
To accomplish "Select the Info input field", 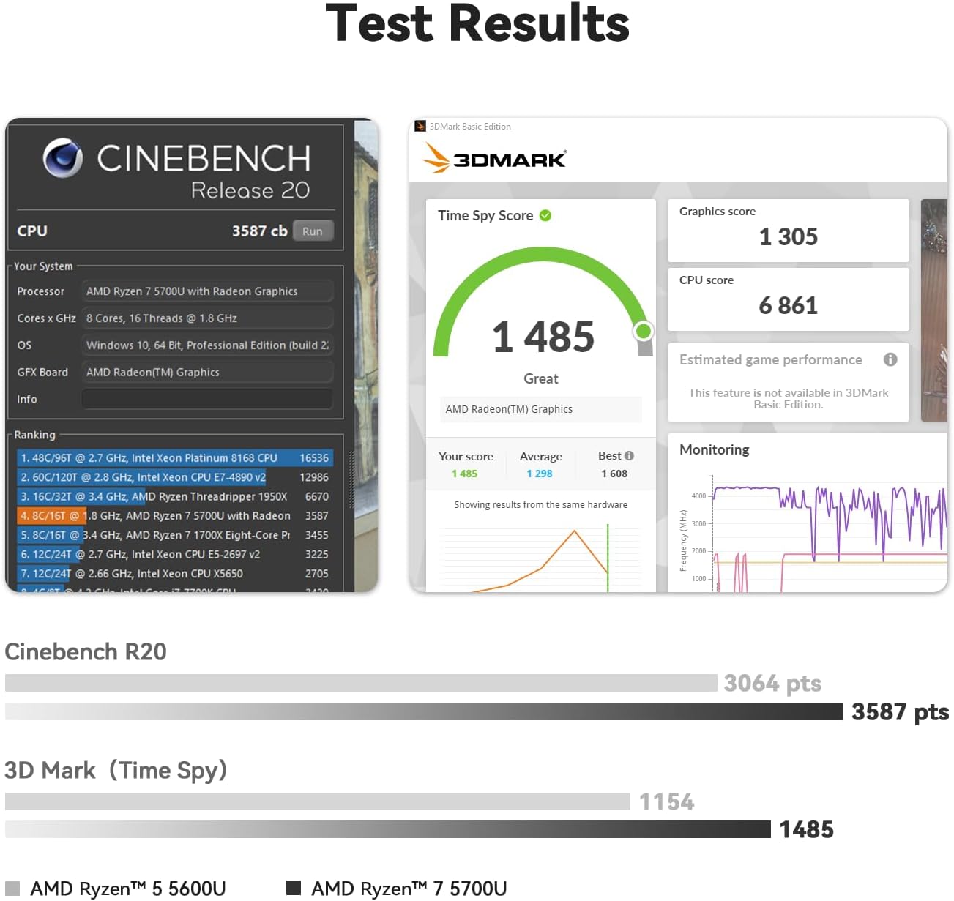I will click(x=207, y=399).
